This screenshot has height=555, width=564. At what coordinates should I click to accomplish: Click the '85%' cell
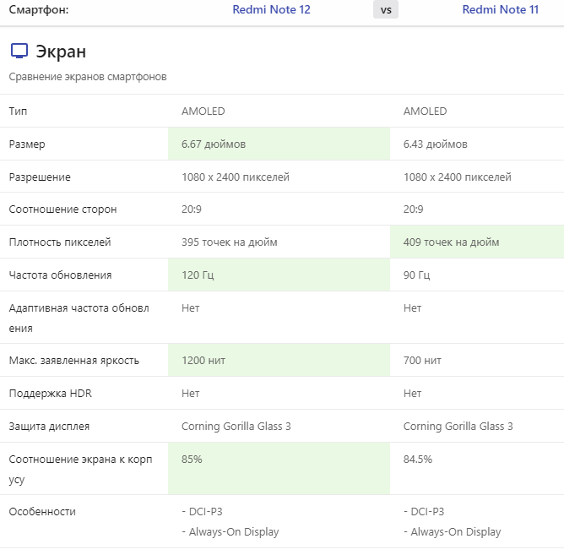pyautogui.click(x=279, y=469)
